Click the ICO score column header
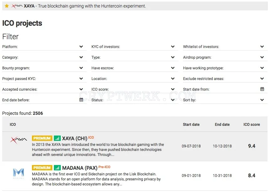276x192 pixels. 252,125
